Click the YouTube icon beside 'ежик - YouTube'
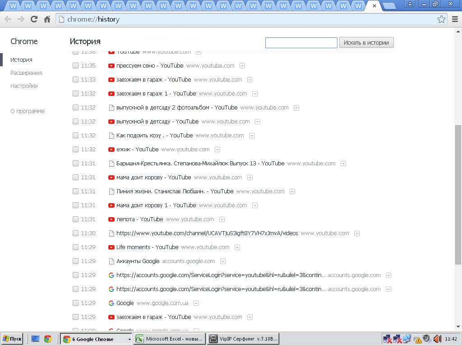Screen dimensions: 462x346 point(111,150)
